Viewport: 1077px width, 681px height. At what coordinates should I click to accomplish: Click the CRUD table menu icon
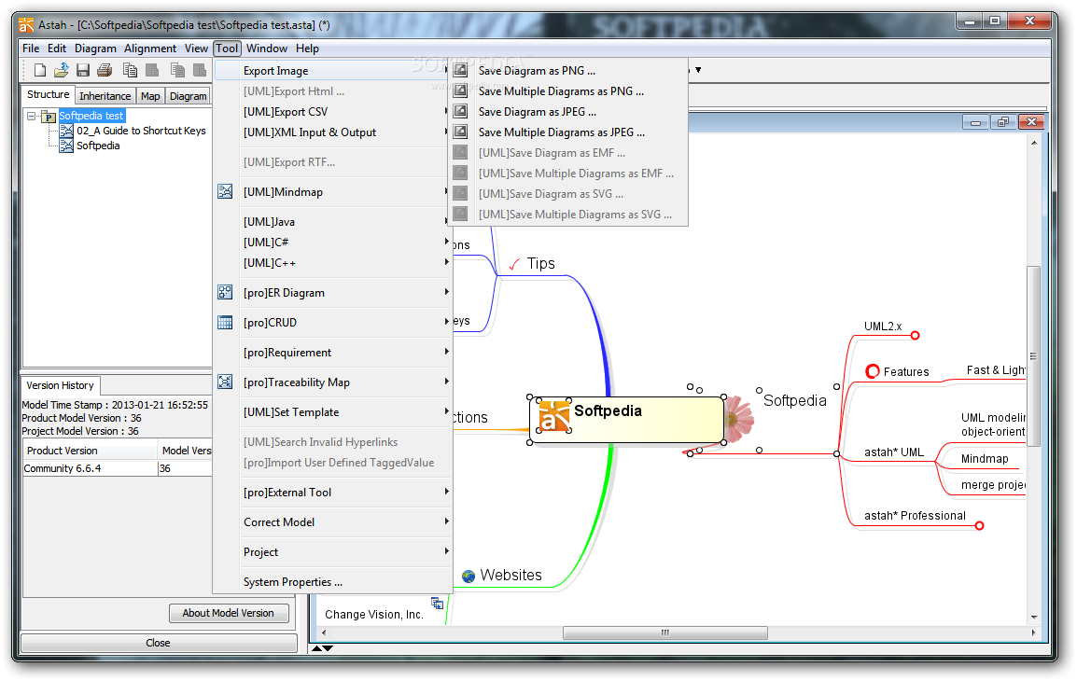click(225, 322)
